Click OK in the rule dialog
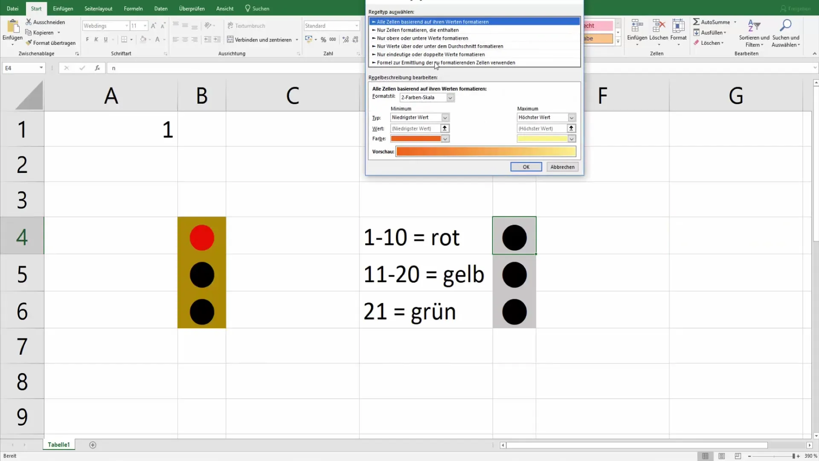Screen dimensions: 819x461 click(526, 167)
